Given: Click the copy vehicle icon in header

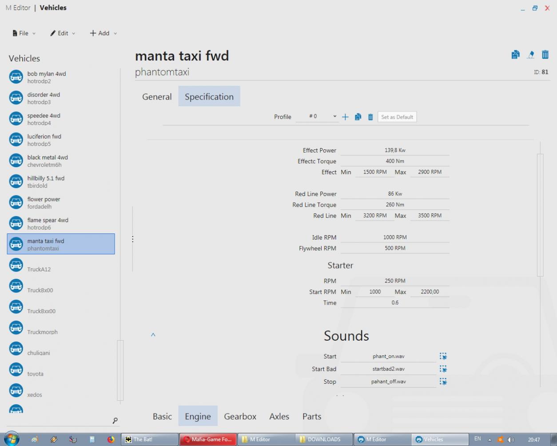Looking at the screenshot, I should tap(515, 55).
